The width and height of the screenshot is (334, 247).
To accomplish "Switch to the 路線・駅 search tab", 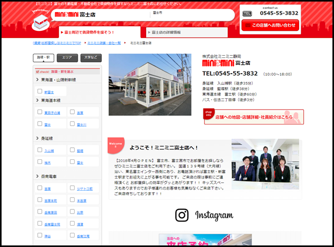I will (43, 58).
